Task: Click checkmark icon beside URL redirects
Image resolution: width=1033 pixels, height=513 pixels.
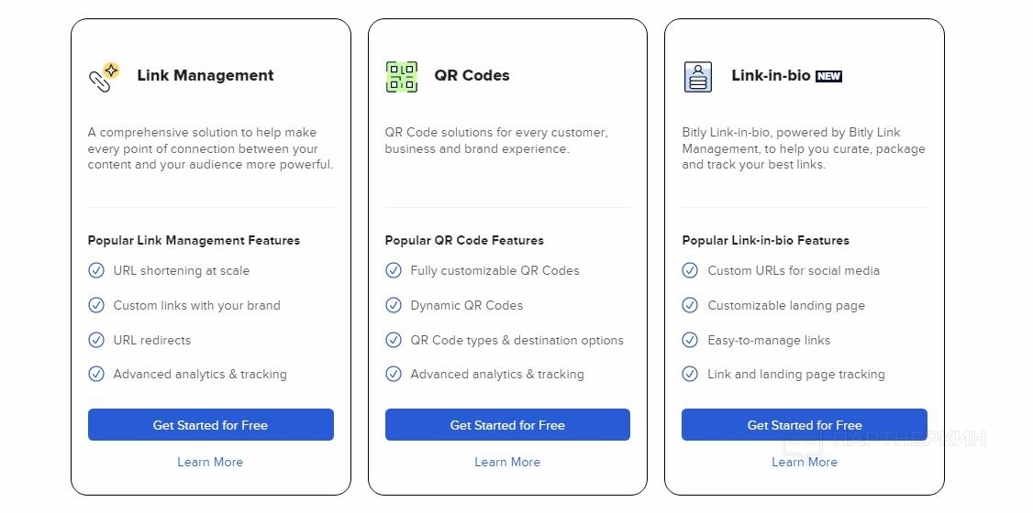Action: (96, 340)
